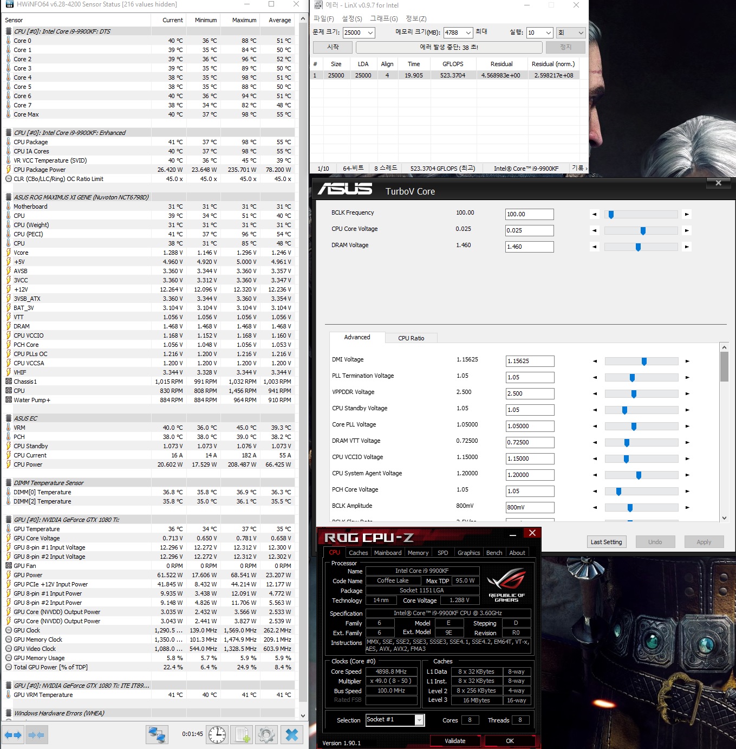Start logging with HWiNFO sheet-plus icon
736x749 pixels.
[x=242, y=735]
